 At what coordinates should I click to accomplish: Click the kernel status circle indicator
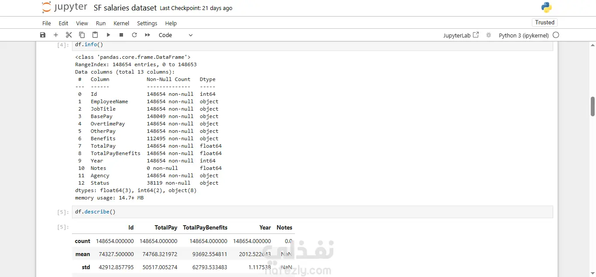(x=556, y=35)
